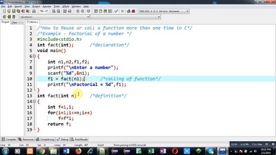
Task: Switch to the Project side tab
Action: click(x=5, y=22)
